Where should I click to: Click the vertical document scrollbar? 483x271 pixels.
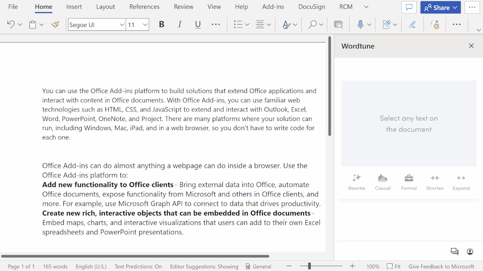330,86
